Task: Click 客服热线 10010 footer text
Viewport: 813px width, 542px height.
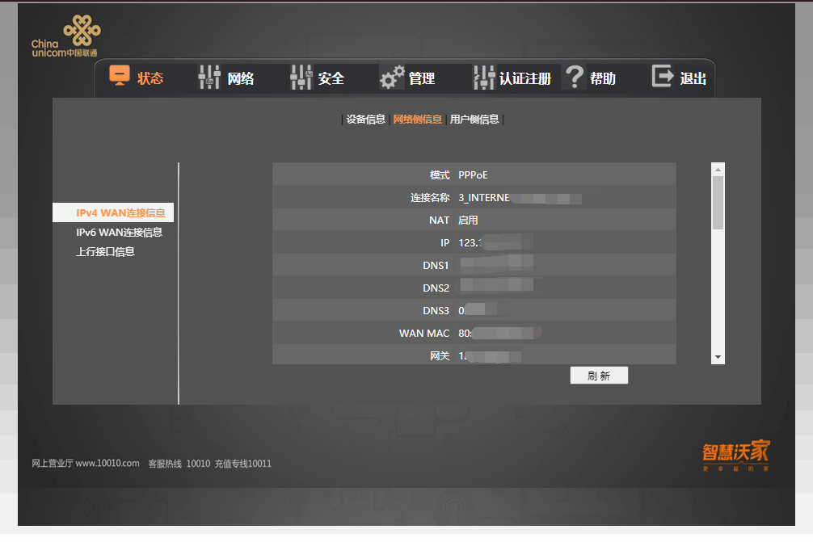Action: pos(179,463)
